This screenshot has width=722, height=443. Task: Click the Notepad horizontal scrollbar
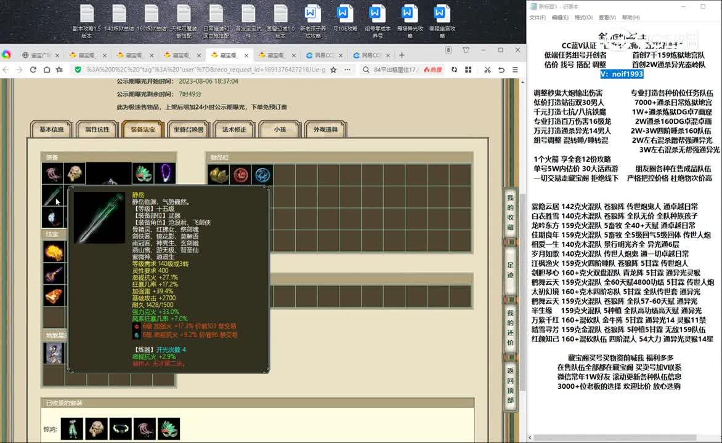coord(615,437)
